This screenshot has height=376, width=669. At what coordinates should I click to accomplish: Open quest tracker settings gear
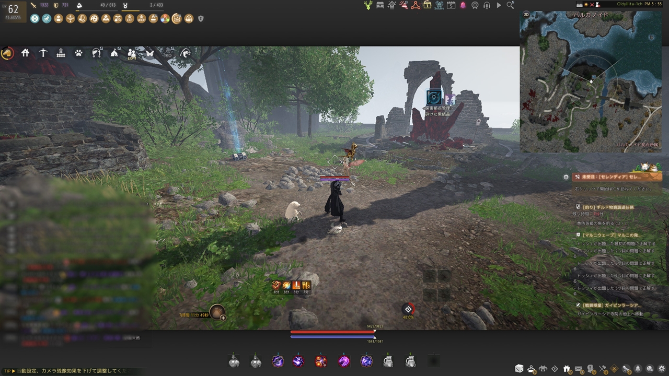566,177
